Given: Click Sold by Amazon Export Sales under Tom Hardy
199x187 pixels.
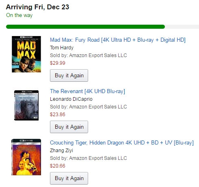Looking at the screenshot, I should point(89,55).
